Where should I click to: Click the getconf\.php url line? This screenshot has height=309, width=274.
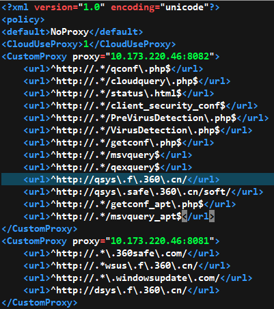point(119,143)
